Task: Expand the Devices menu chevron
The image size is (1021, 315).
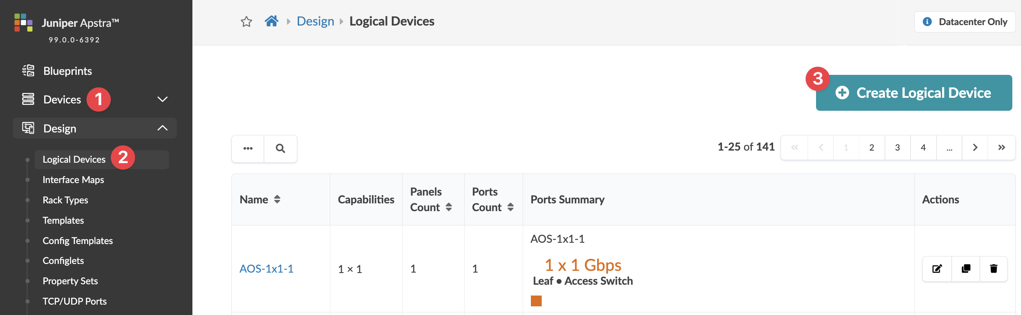Action: click(163, 100)
